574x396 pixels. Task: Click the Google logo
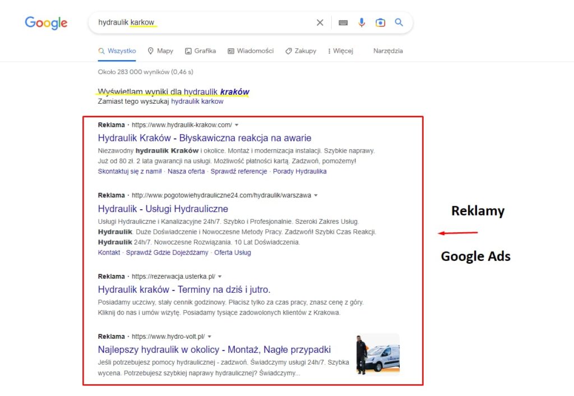pyautogui.click(x=46, y=23)
